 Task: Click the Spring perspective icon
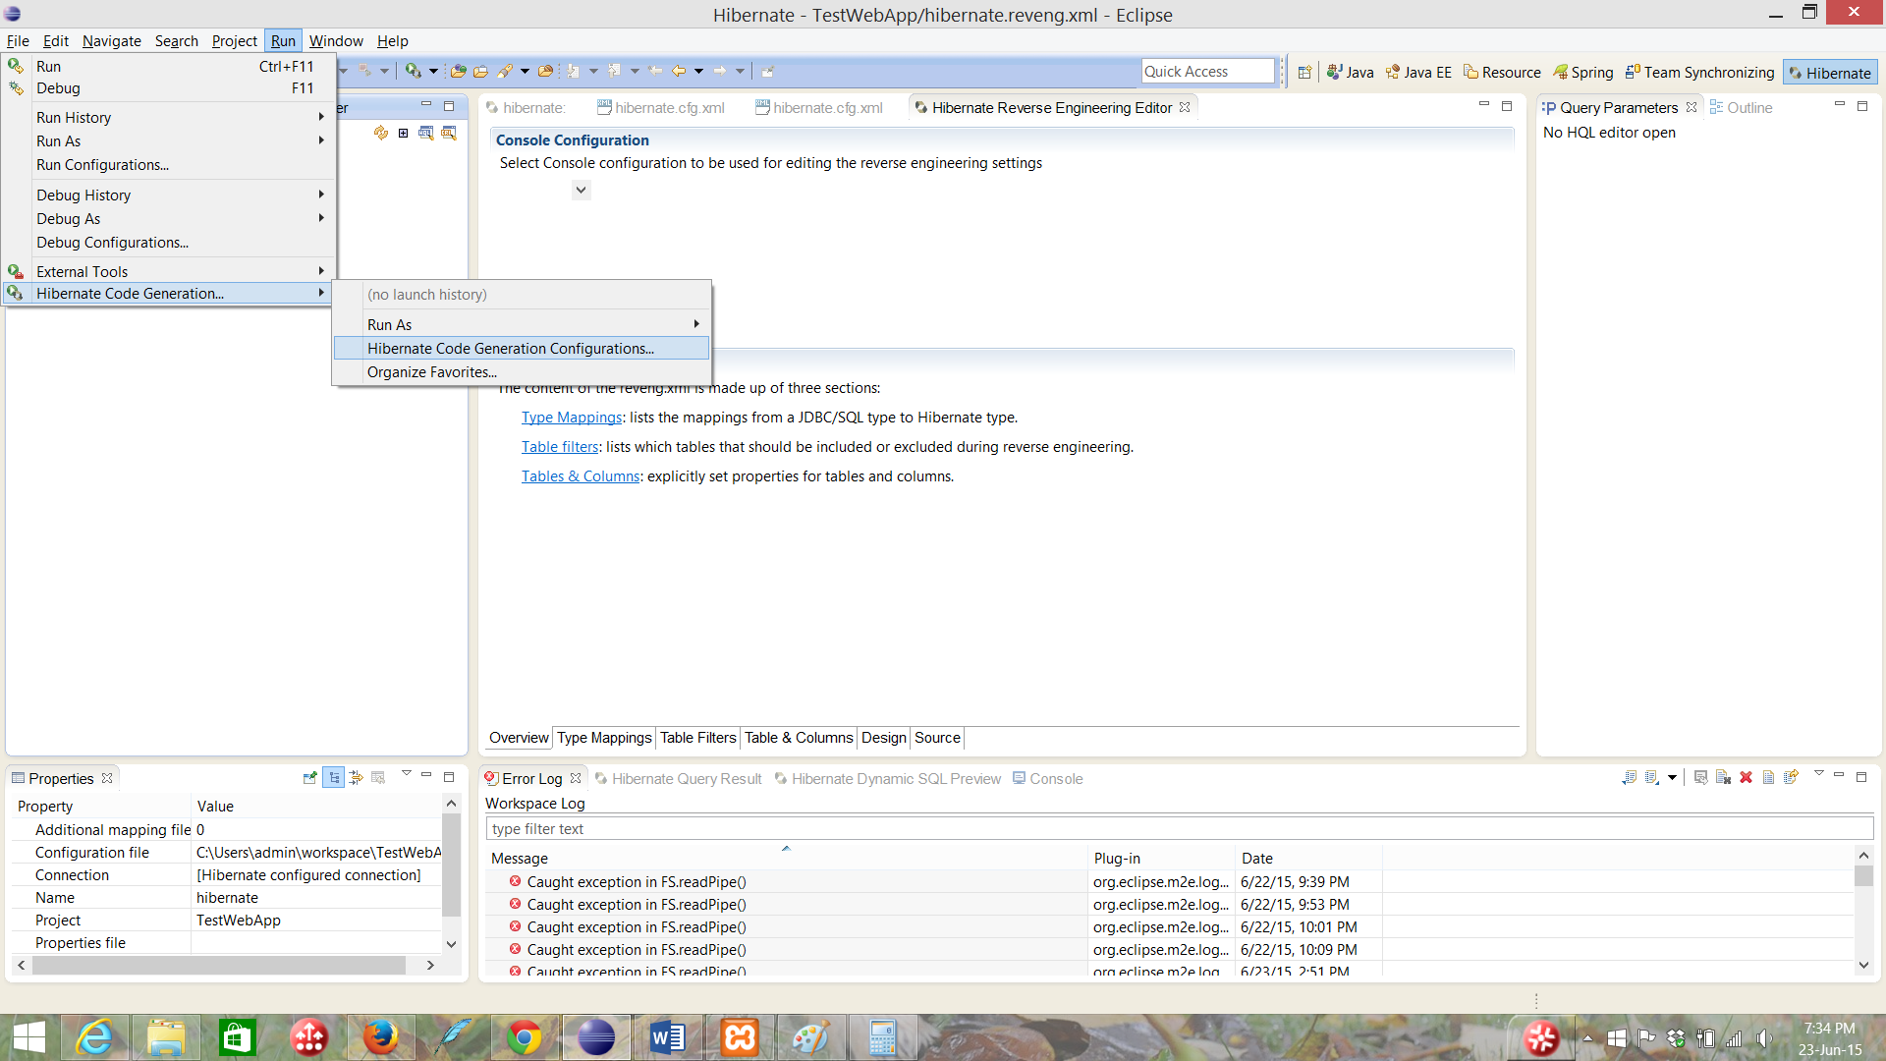pos(1581,73)
